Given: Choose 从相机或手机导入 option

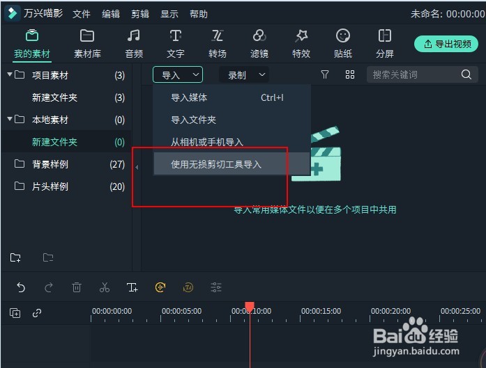Looking at the screenshot, I should [x=231, y=142].
